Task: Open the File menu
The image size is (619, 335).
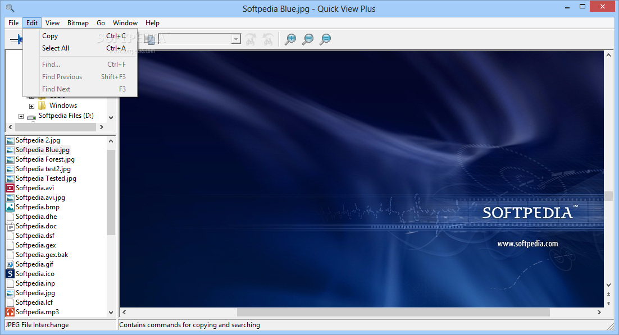Action: pos(13,23)
